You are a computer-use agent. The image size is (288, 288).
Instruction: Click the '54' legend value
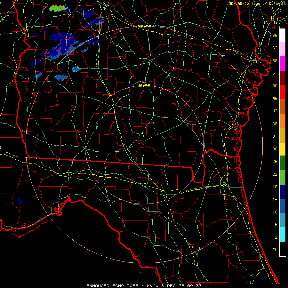pos(275,73)
